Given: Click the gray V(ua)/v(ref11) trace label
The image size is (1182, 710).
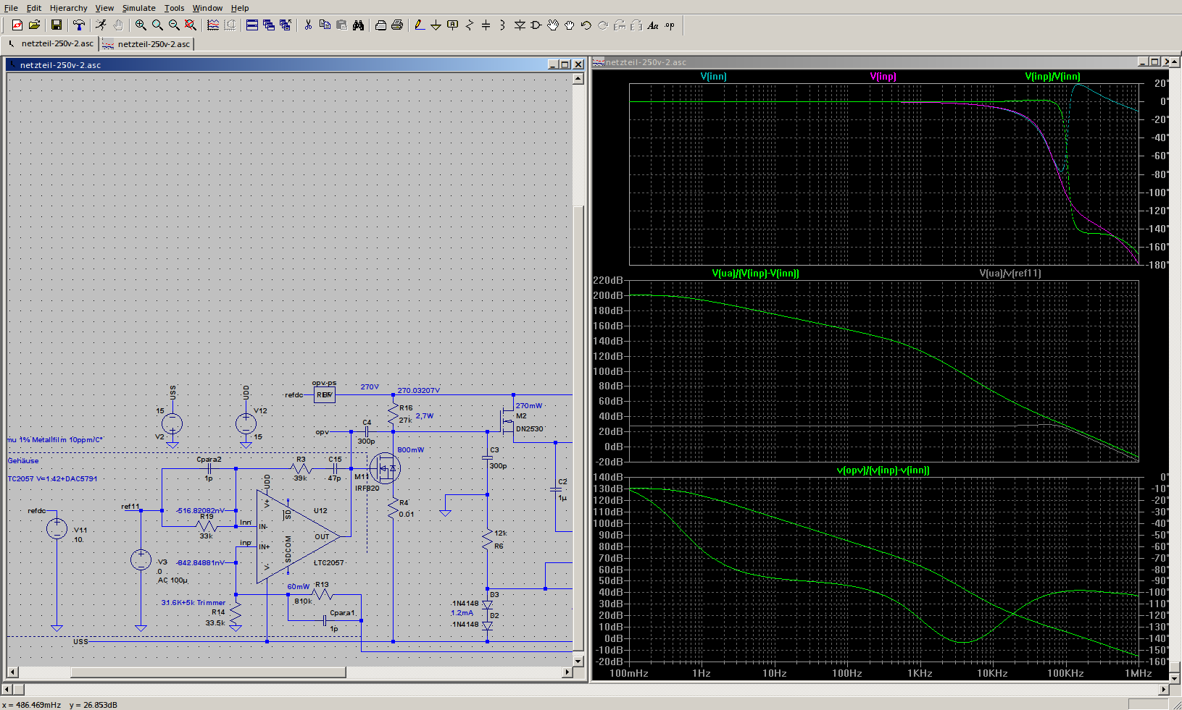Looking at the screenshot, I should (x=1010, y=273).
